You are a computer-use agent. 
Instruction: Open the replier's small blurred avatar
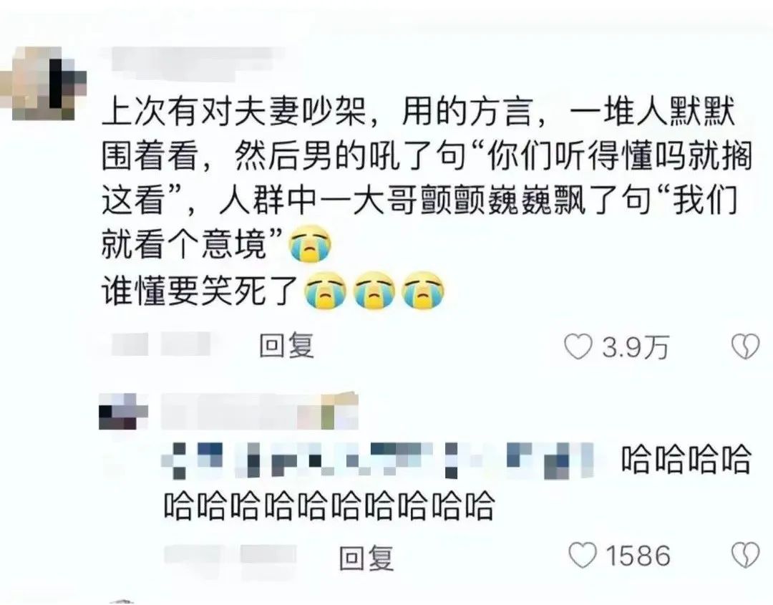pos(123,412)
